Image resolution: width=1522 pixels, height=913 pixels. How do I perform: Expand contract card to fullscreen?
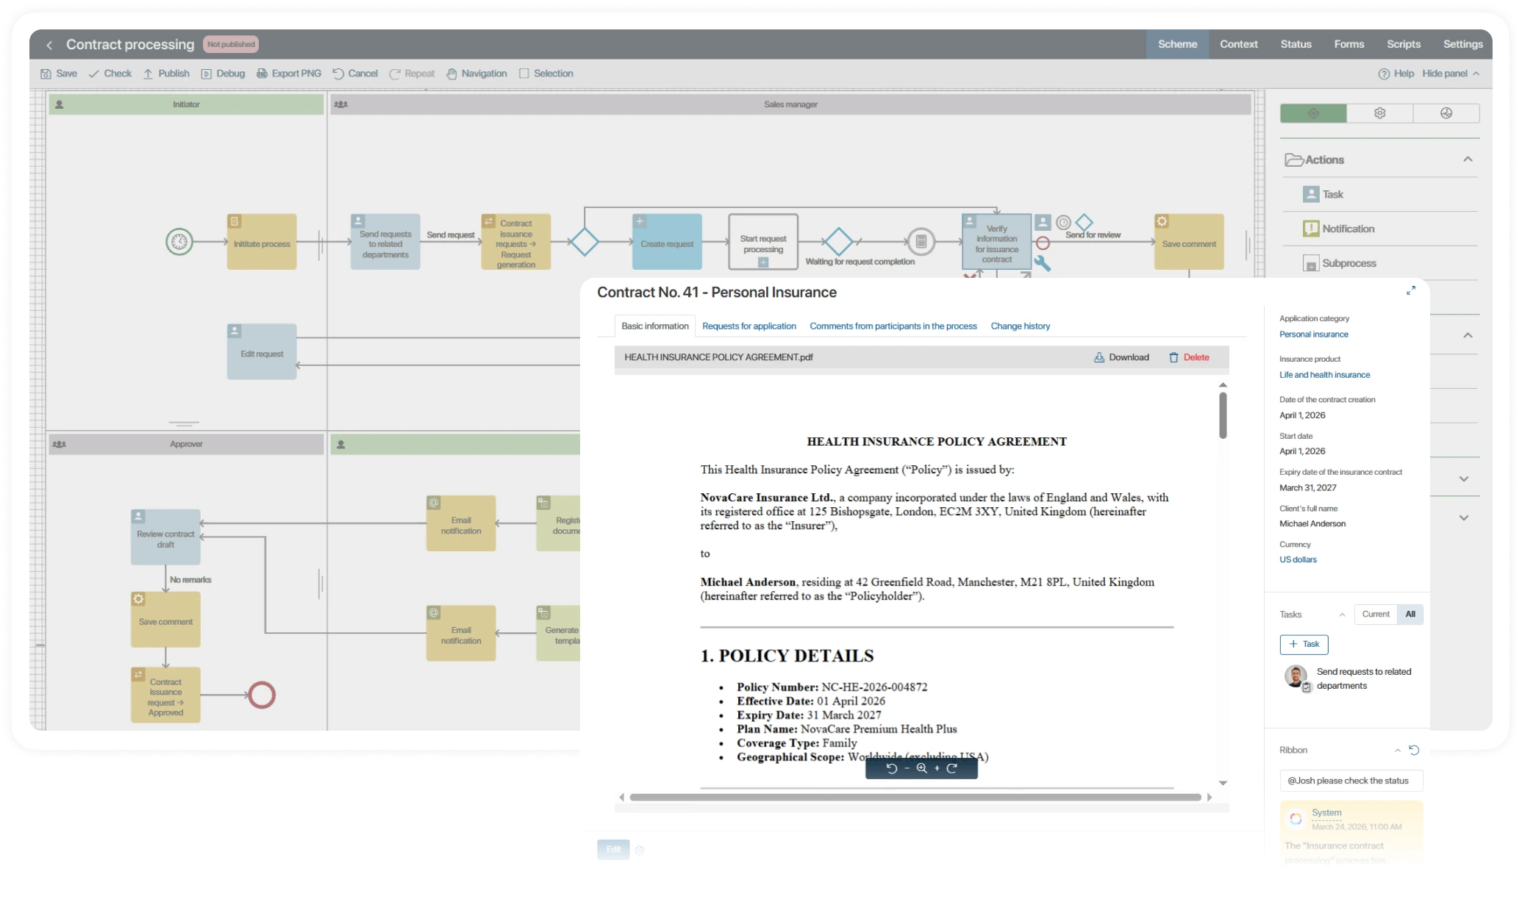click(1410, 290)
